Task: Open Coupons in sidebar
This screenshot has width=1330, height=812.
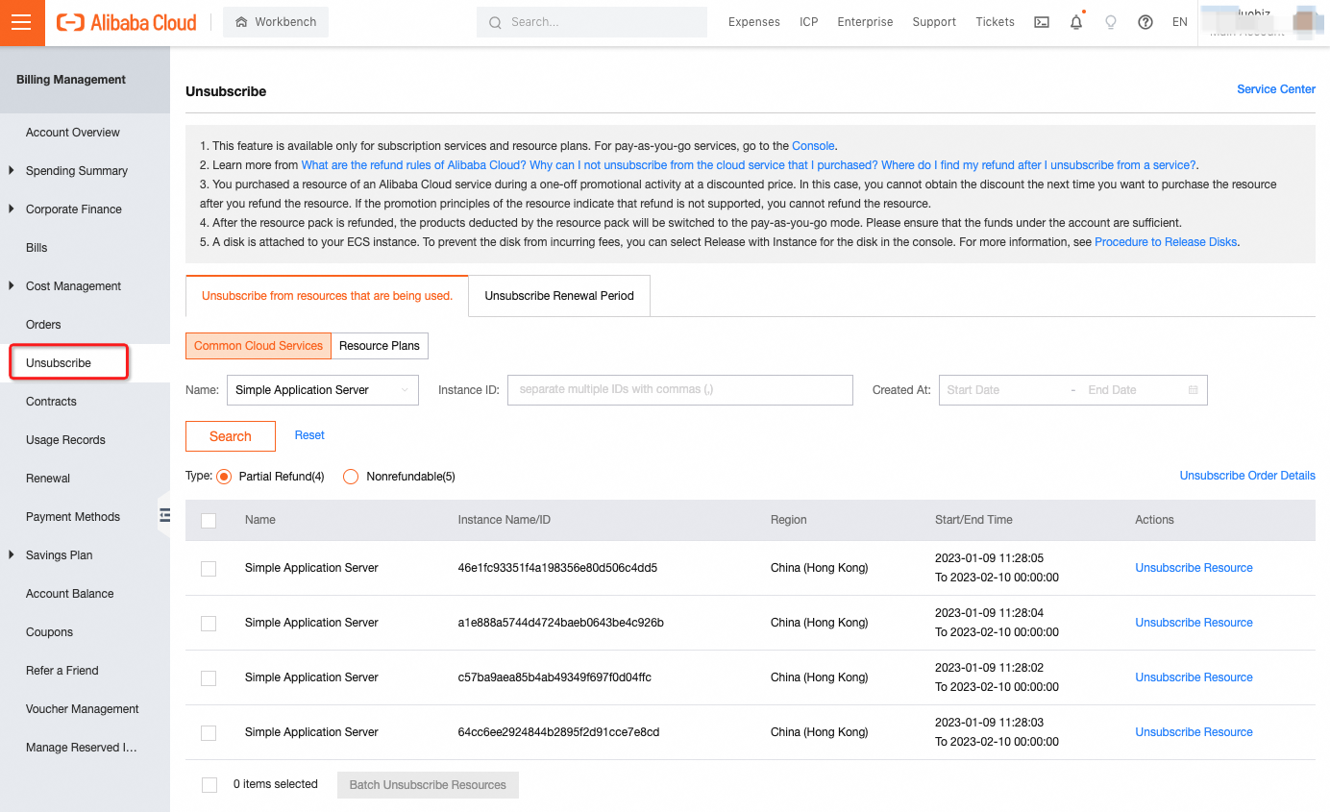Action: coord(49,632)
